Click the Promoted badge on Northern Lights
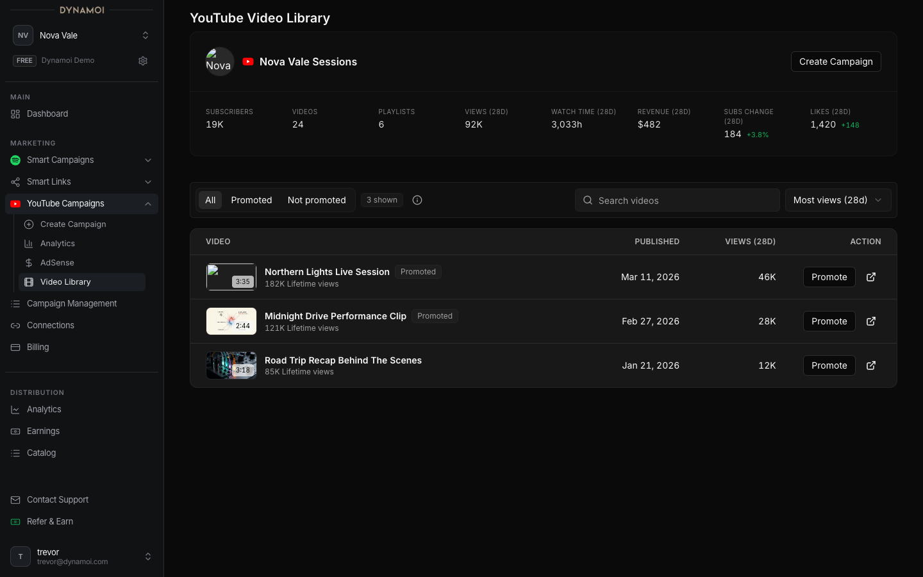This screenshot has width=923, height=577. click(x=418, y=272)
